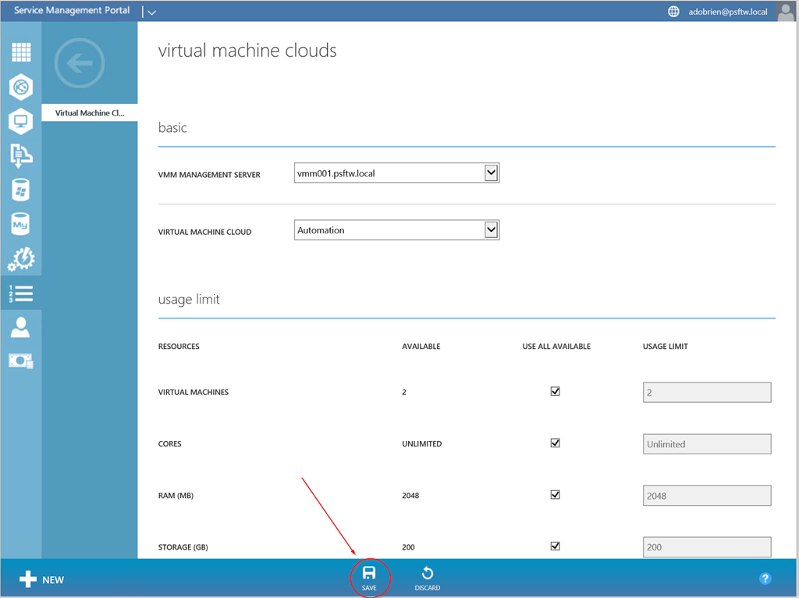The image size is (799, 598).
Task: Click the STORAGE (GB) row label
Action: point(183,547)
